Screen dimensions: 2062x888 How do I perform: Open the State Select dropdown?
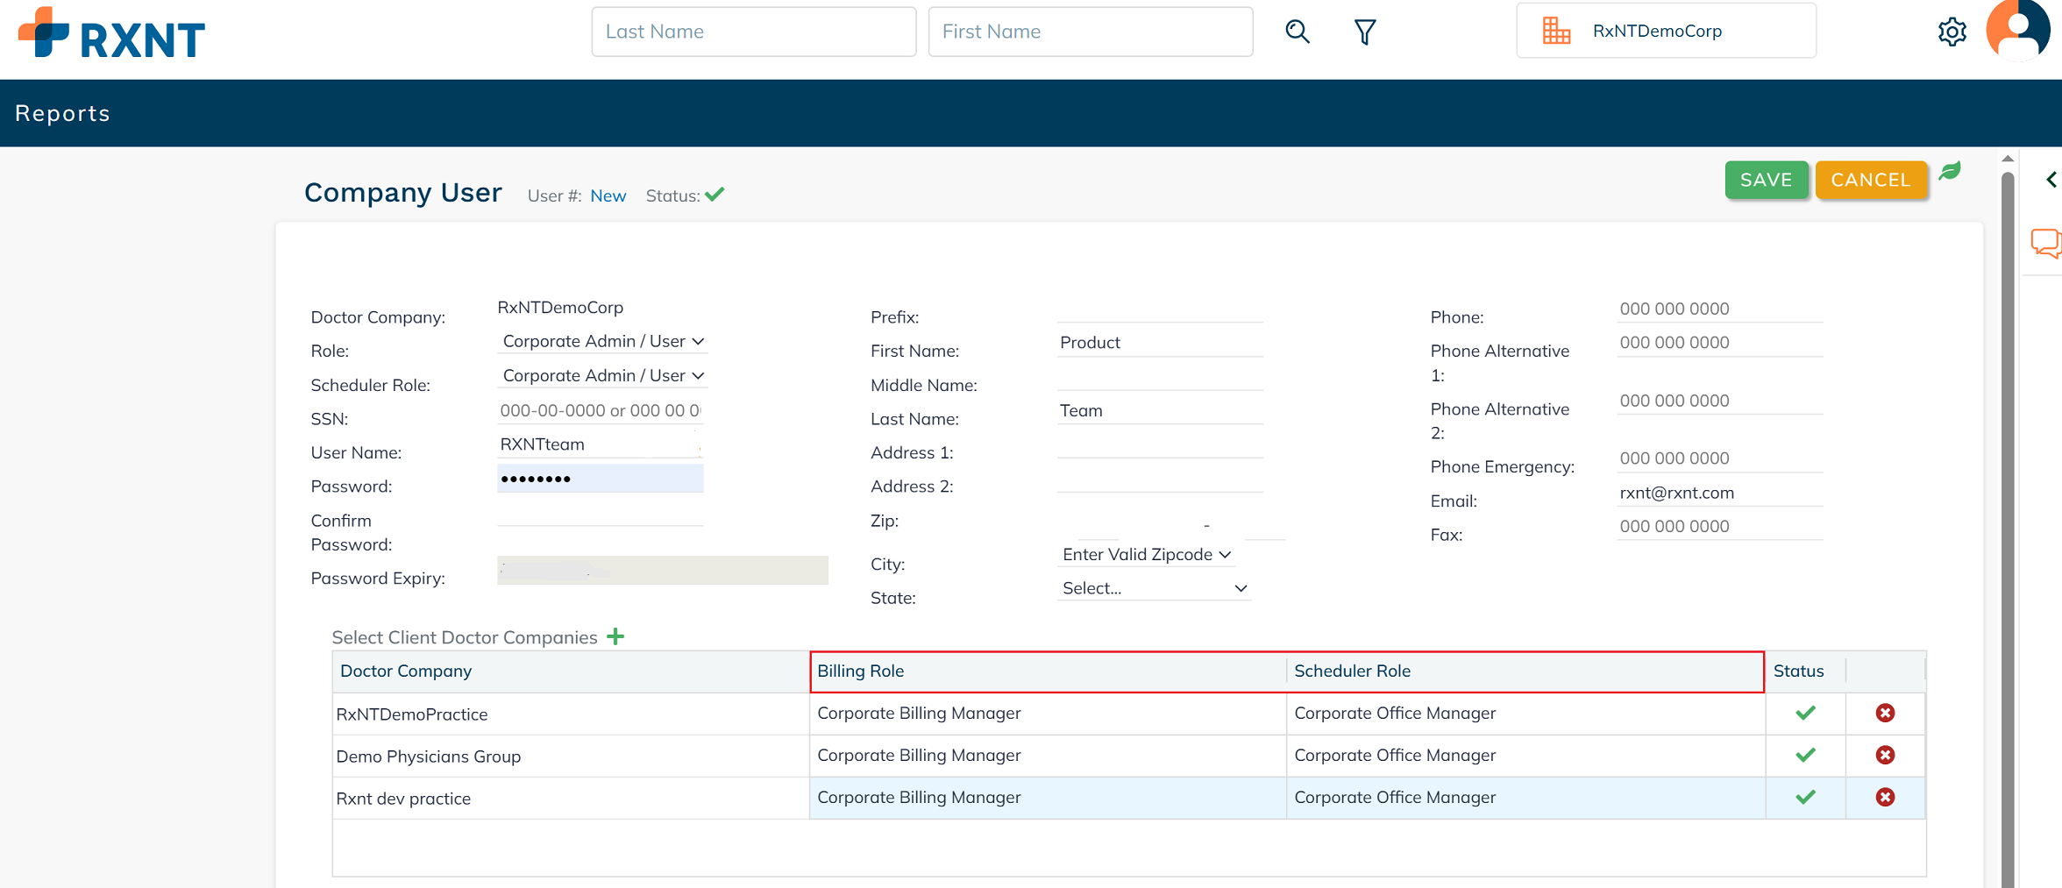click(1154, 588)
